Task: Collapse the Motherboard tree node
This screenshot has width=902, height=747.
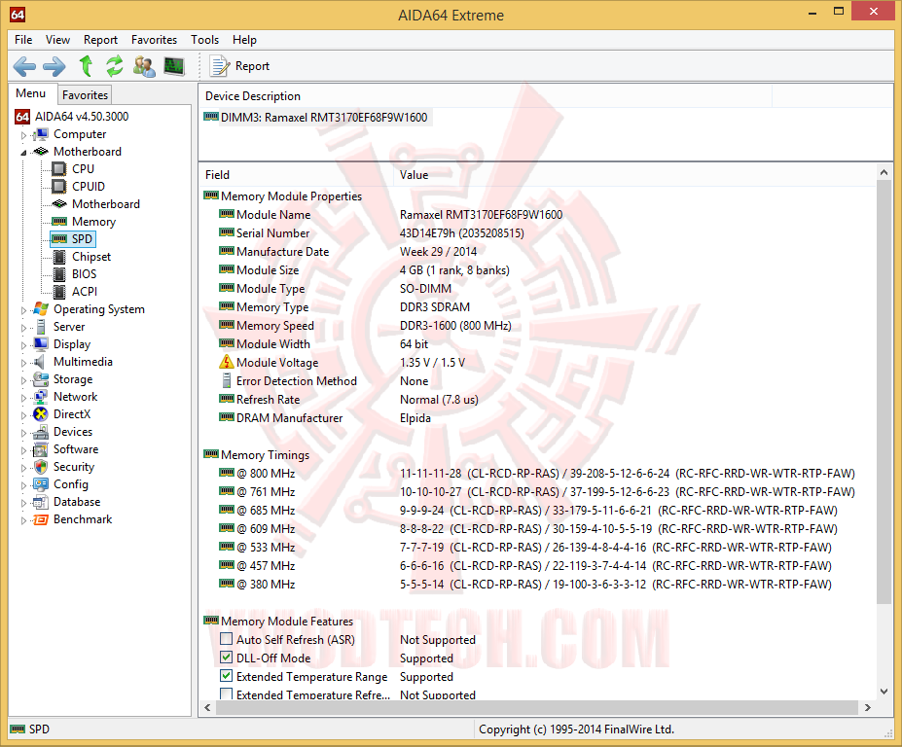Action: (x=23, y=153)
